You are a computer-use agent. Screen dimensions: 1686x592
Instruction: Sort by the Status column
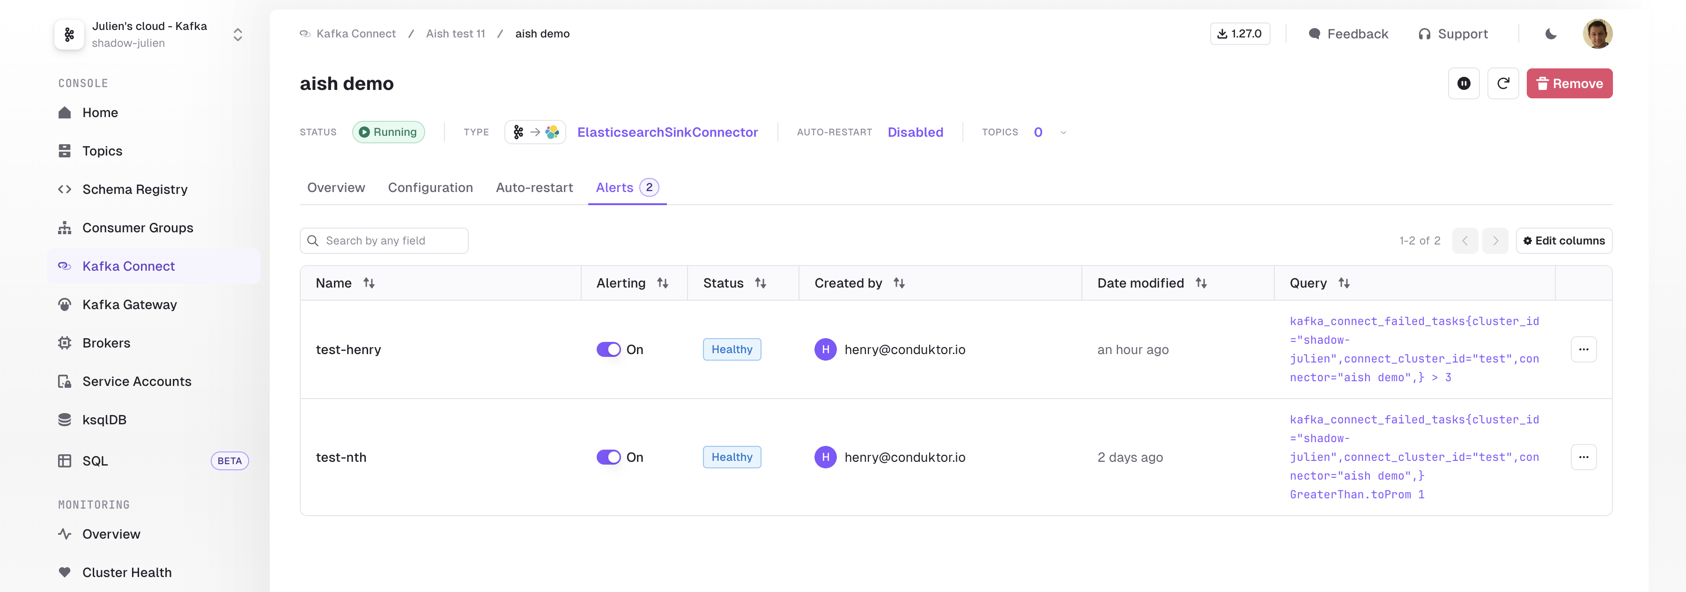[x=760, y=283]
